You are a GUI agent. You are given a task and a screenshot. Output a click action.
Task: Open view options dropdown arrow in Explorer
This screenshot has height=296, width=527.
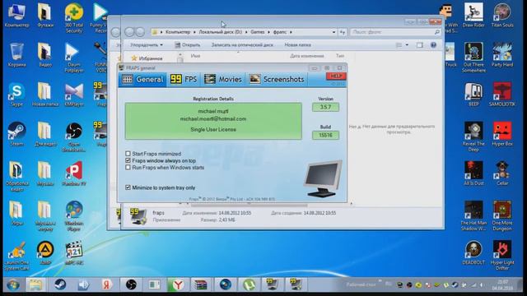coord(407,45)
